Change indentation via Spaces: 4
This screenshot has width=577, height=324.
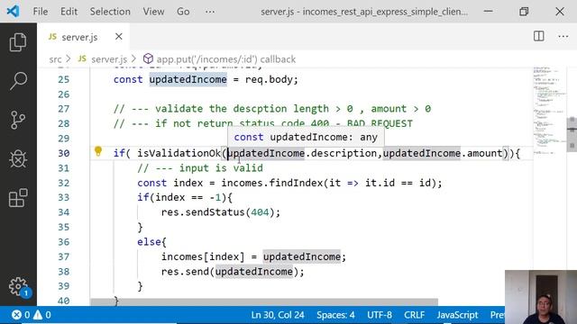[x=335, y=315]
